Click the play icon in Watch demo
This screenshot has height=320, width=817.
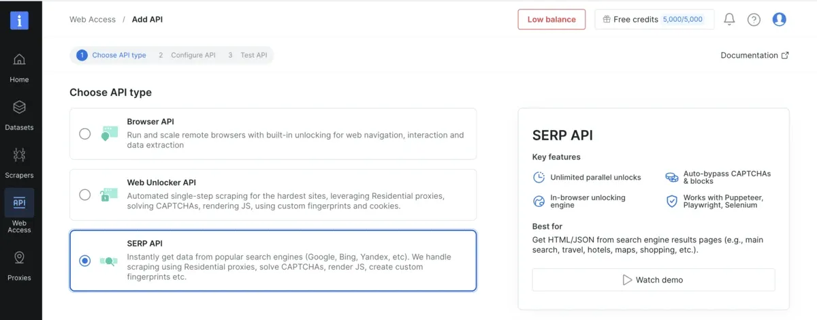[x=627, y=280]
